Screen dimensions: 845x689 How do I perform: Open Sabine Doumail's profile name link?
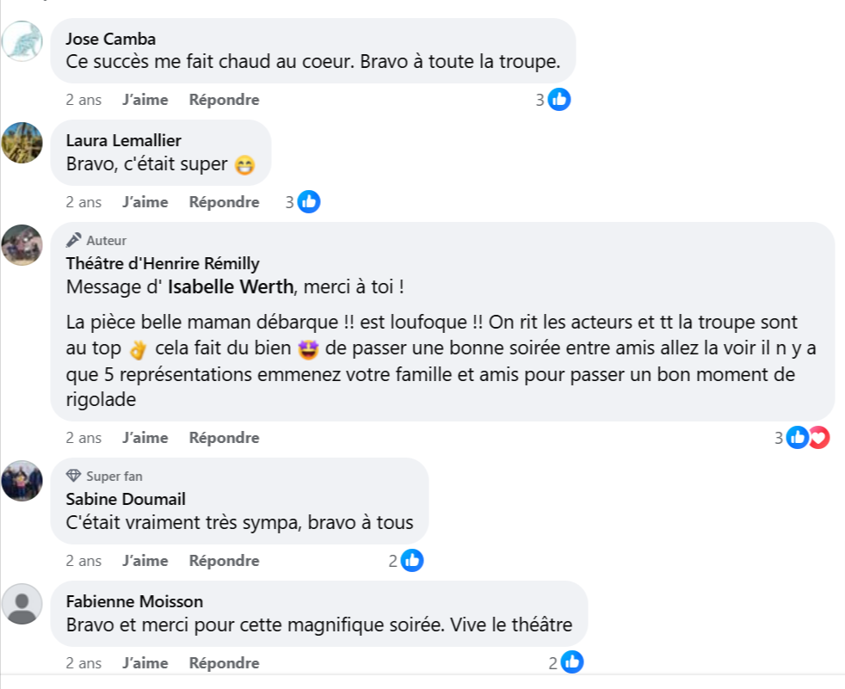click(x=126, y=499)
